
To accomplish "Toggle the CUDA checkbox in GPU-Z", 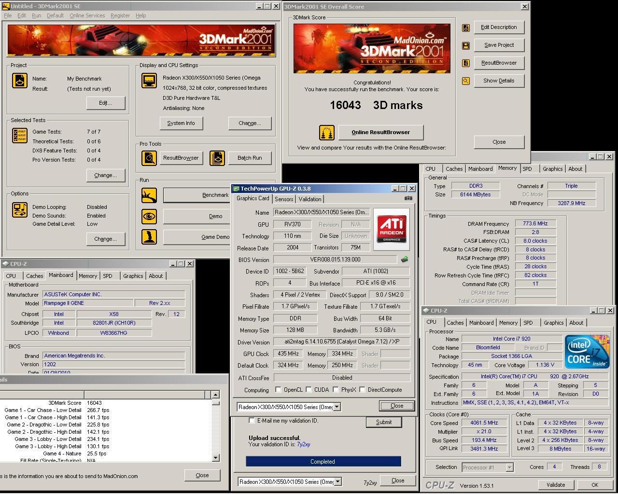I will click(x=309, y=390).
